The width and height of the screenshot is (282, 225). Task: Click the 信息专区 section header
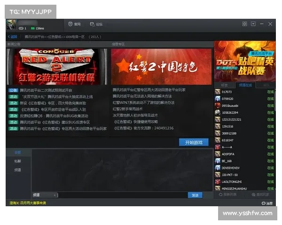[x=118, y=44]
